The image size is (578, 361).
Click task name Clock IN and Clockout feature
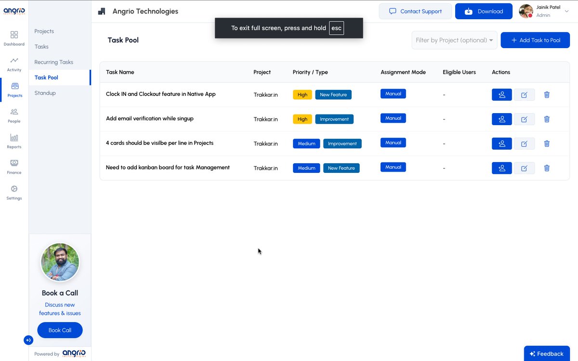tap(161, 94)
